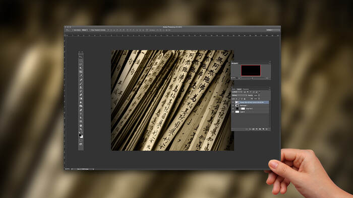
Task: Switch to the tab left of Layers
Action: (x=233, y=89)
